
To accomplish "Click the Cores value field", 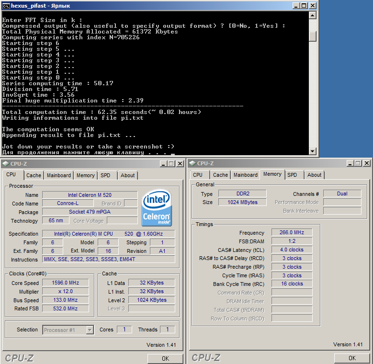I will coord(124,330).
